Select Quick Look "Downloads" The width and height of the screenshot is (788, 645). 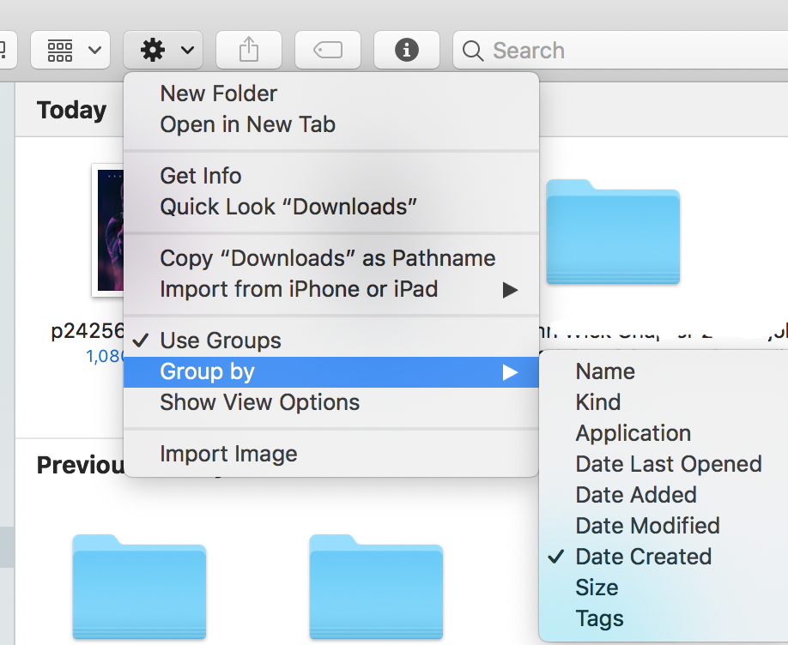[x=331, y=207]
